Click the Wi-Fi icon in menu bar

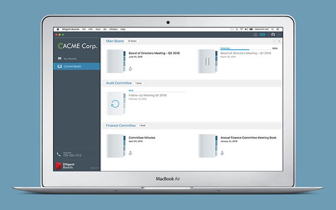tap(241, 29)
